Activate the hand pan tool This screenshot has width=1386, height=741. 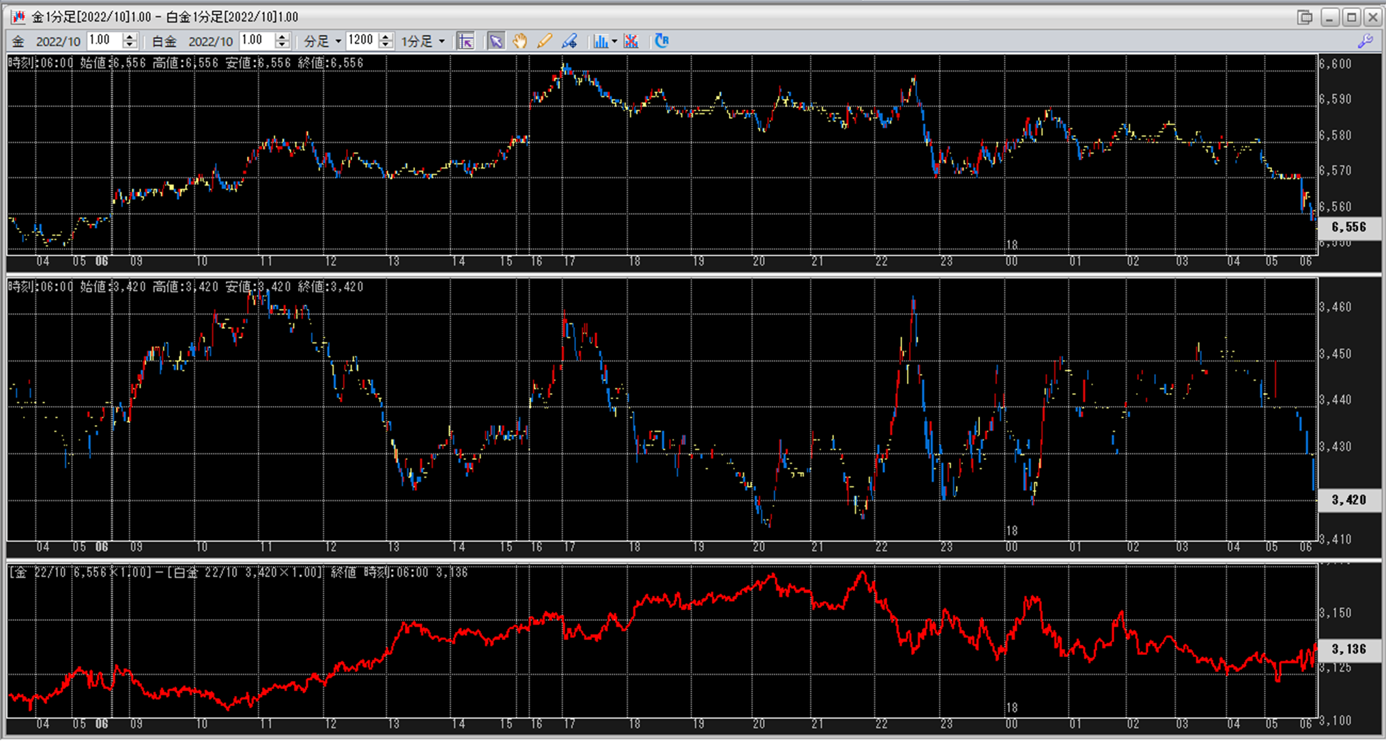pyautogui.click(x=520, y=41)
